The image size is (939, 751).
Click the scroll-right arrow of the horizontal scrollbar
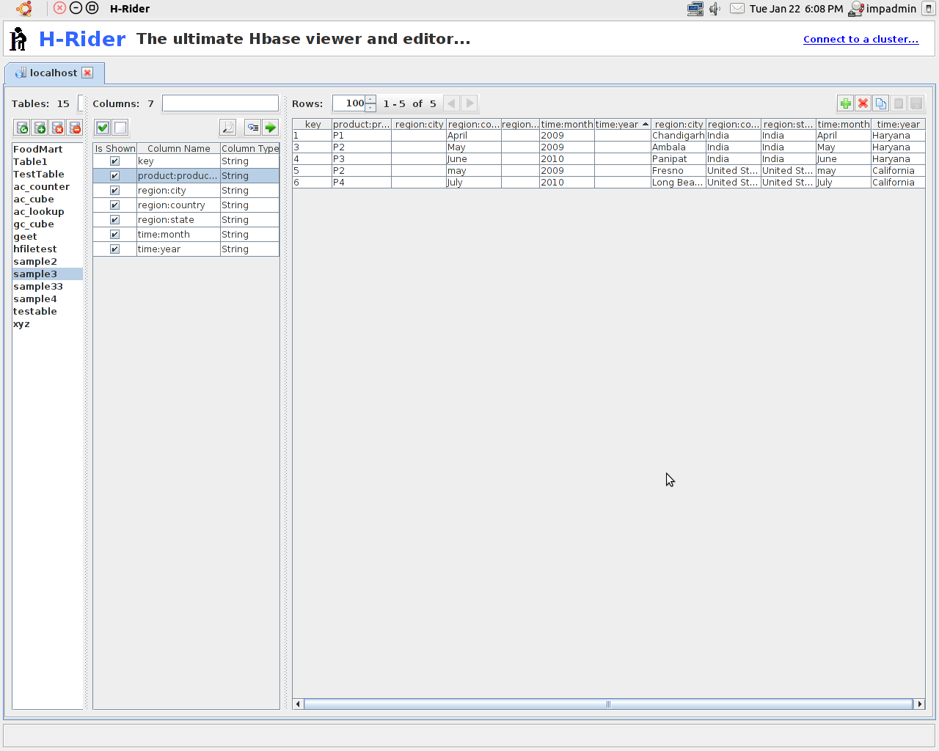pos(920,704)
